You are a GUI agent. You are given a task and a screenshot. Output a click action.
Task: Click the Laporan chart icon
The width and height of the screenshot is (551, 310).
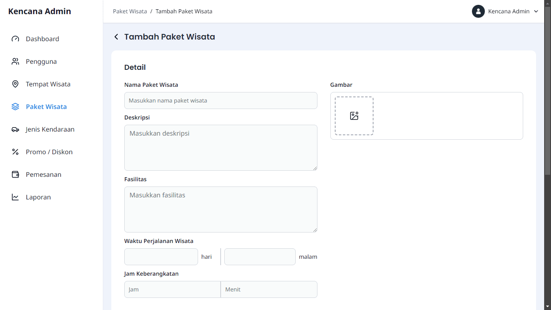(x=15, y=197)
